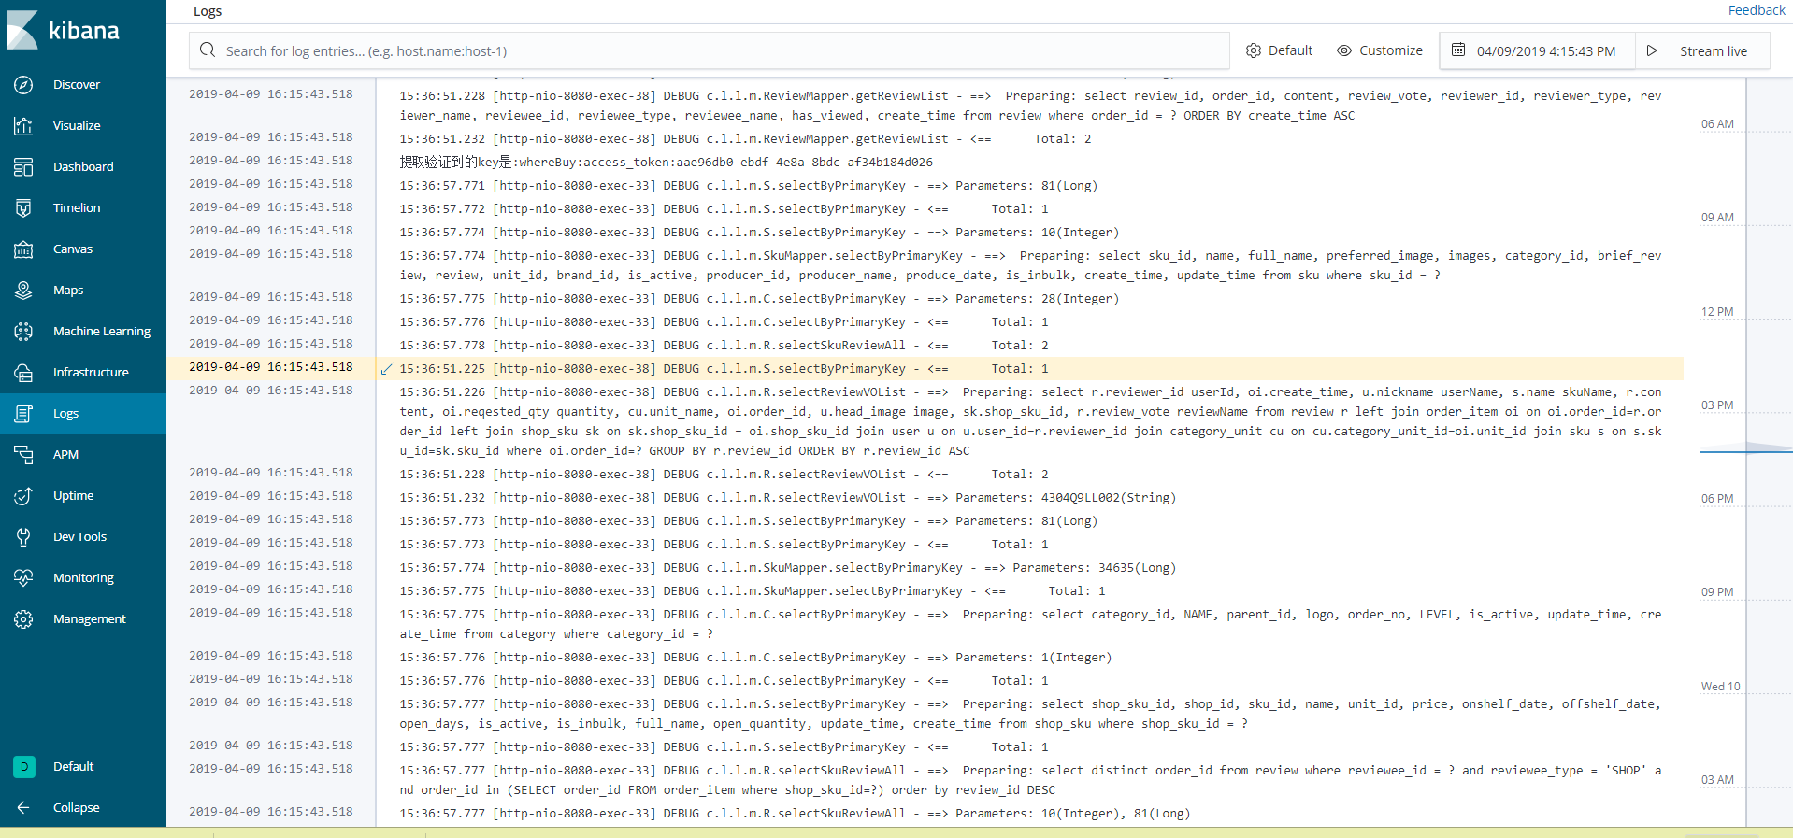Go to Management menu item
The height and width of the screenshot is (838, 1793).
[x=89, y=618]
